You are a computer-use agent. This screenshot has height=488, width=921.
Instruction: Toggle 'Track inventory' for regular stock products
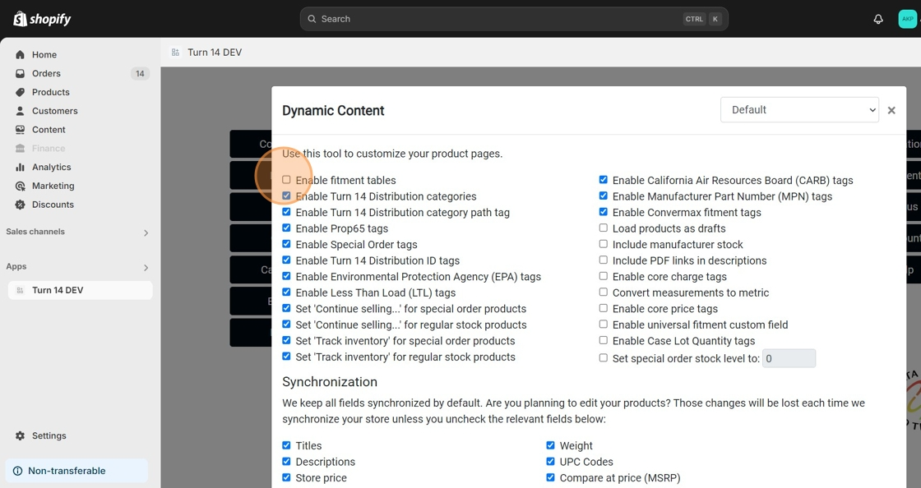click(x=286, y=356)
